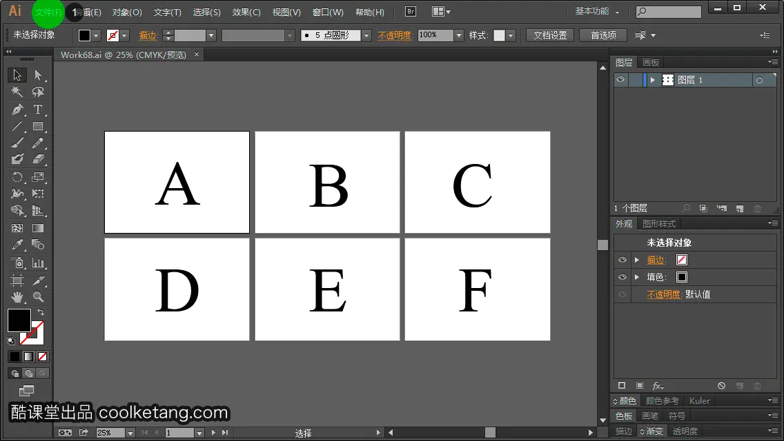Select the Zoom tool

pyautogui.click(x=38, y=297)
